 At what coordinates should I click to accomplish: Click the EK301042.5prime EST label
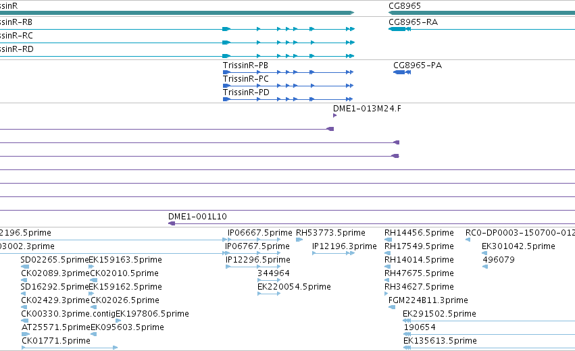(518, 246)
